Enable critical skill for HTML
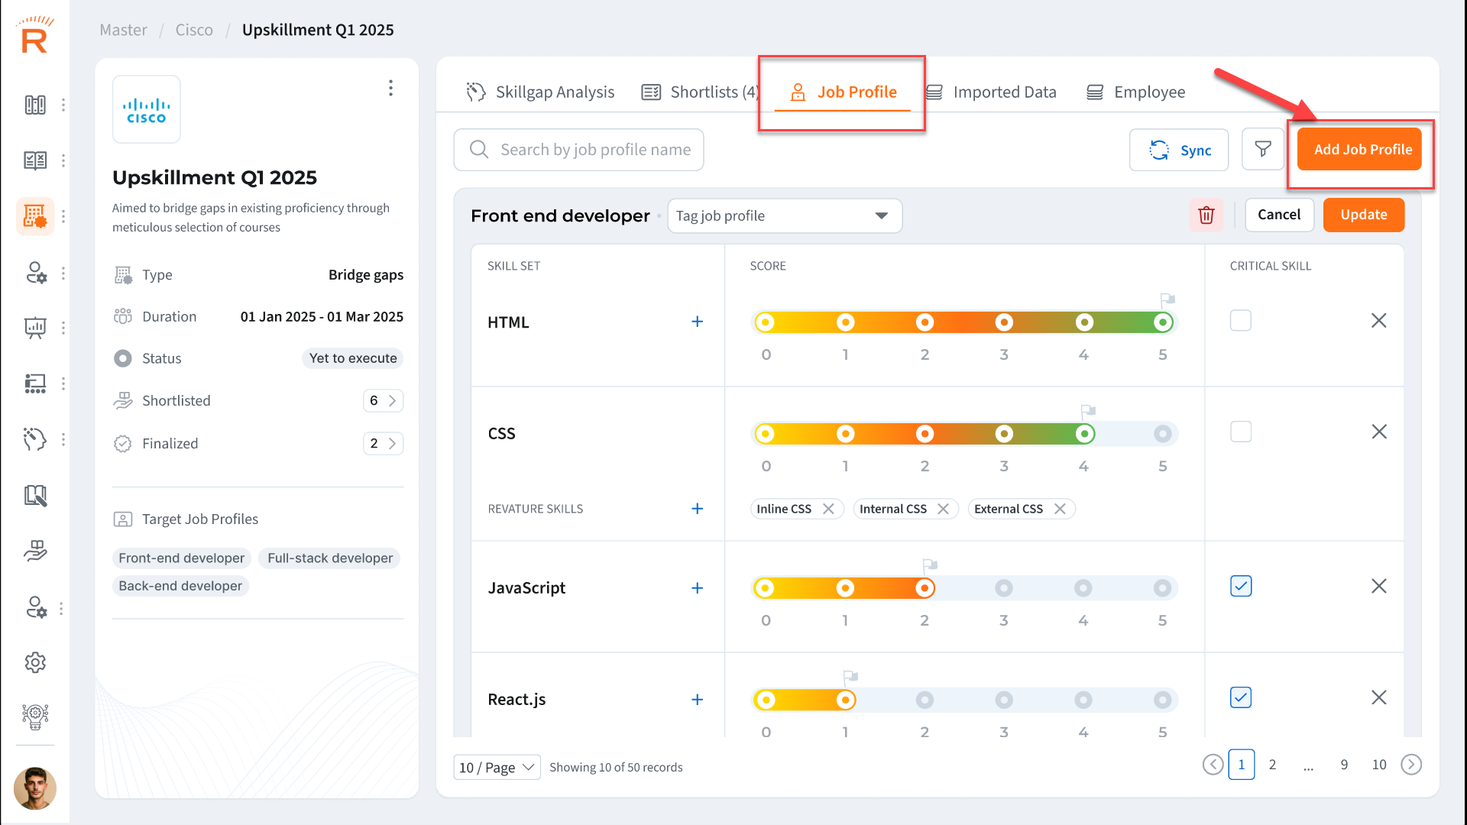This screenshot has height=825, width=1467. tap(1240, 321)
